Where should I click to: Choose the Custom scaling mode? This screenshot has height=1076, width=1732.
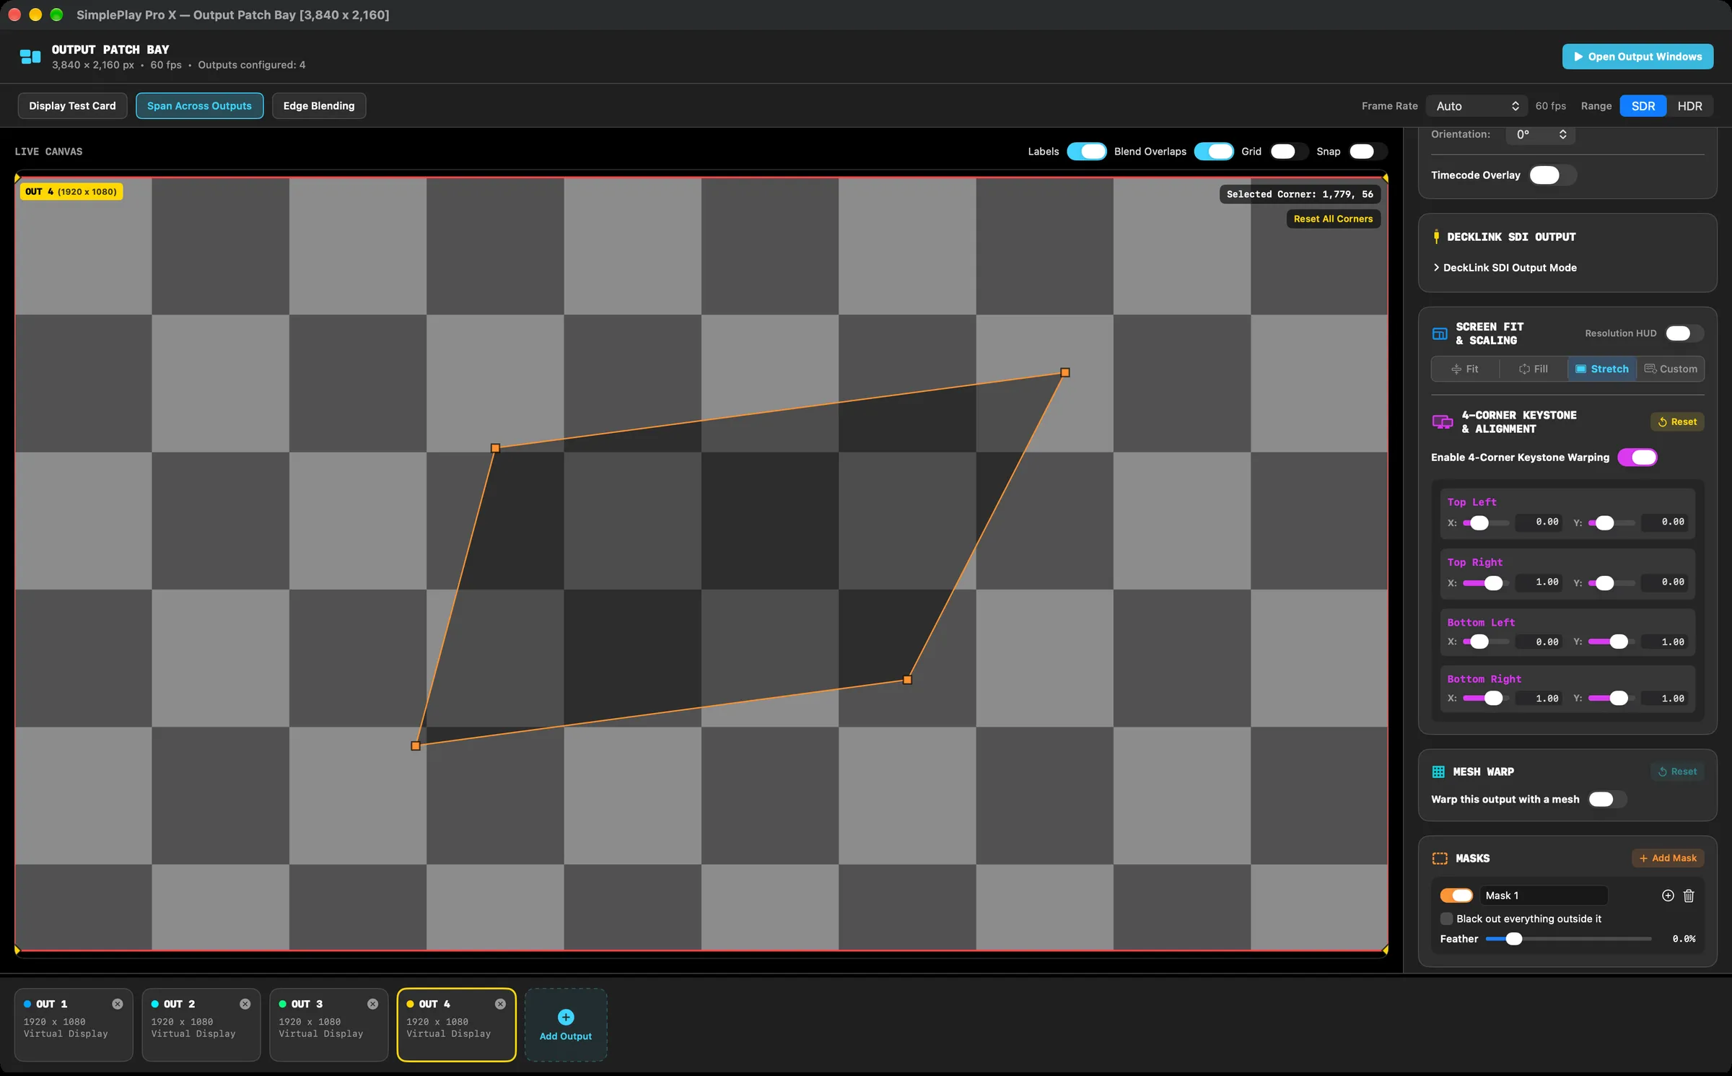click(x=1671, y=369)
